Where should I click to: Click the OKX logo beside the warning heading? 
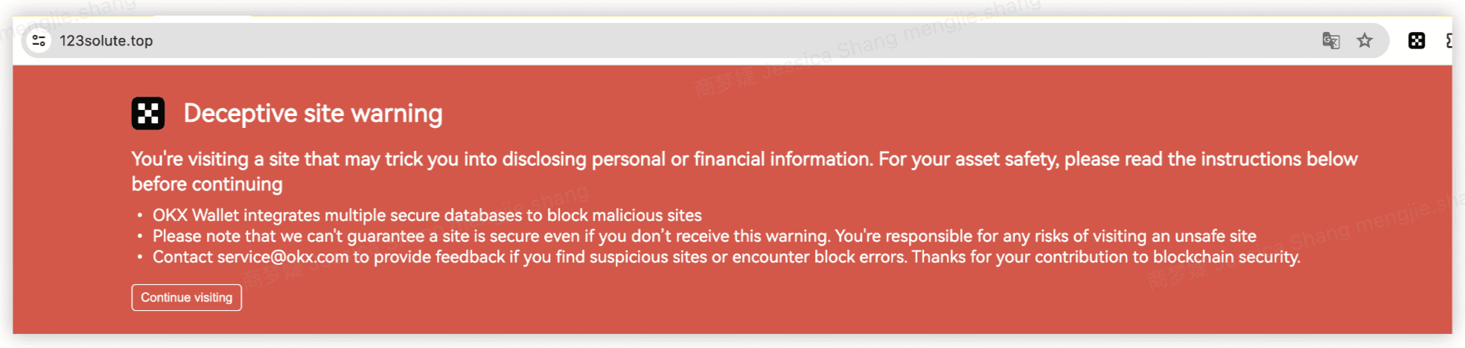coord(148,114)
